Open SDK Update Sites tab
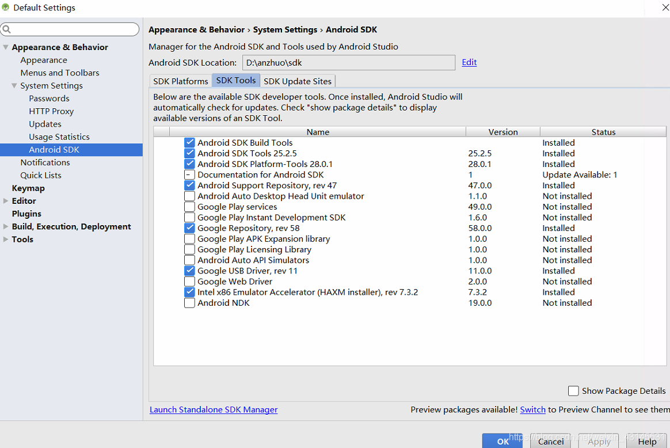 [x=298, y=81]
